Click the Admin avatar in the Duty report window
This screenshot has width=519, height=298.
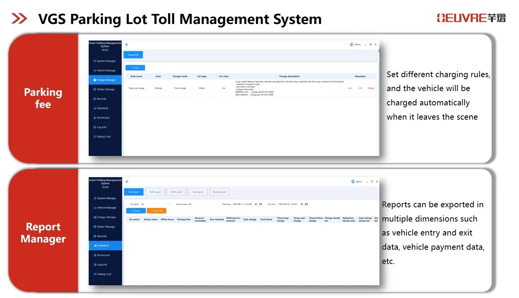(x=353, y=181)
